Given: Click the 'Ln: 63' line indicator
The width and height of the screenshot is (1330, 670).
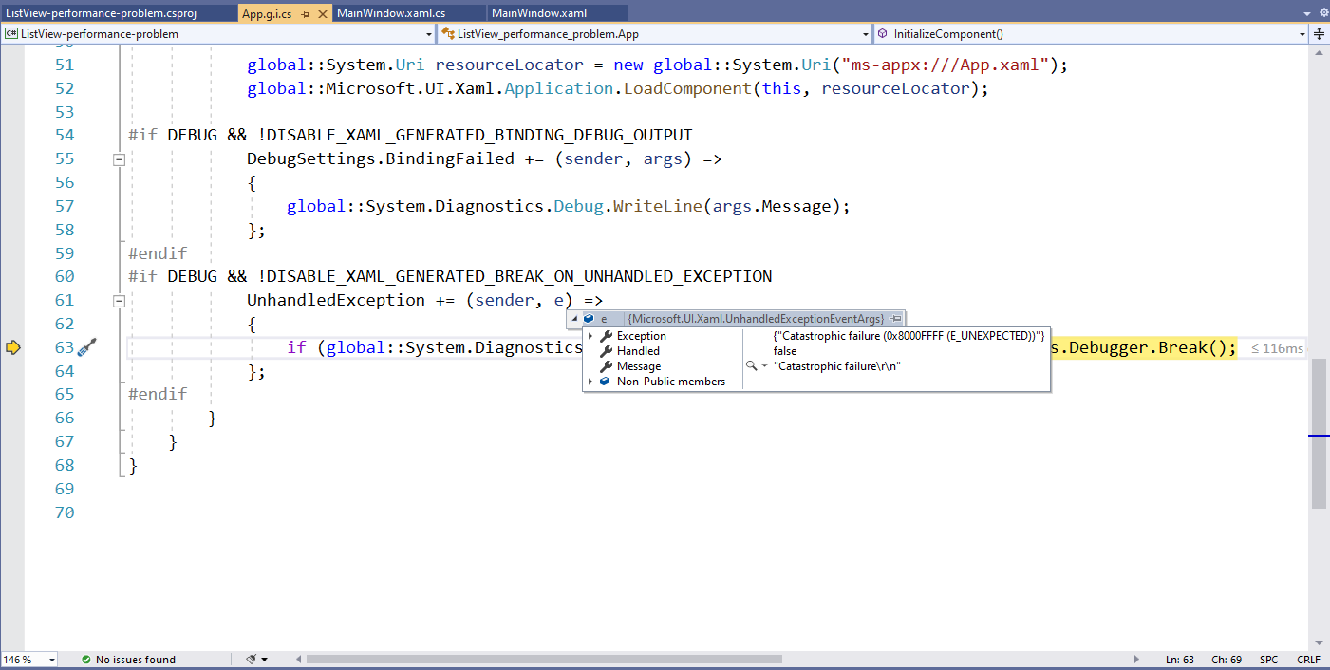Looking at the screenshot, I should coord(1180,660).
